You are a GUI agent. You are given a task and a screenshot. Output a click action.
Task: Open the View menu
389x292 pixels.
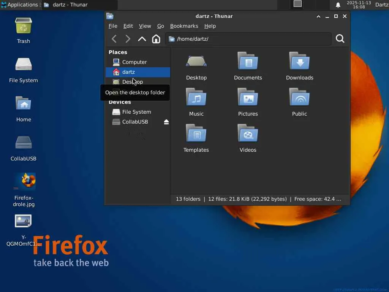point(145,26)
